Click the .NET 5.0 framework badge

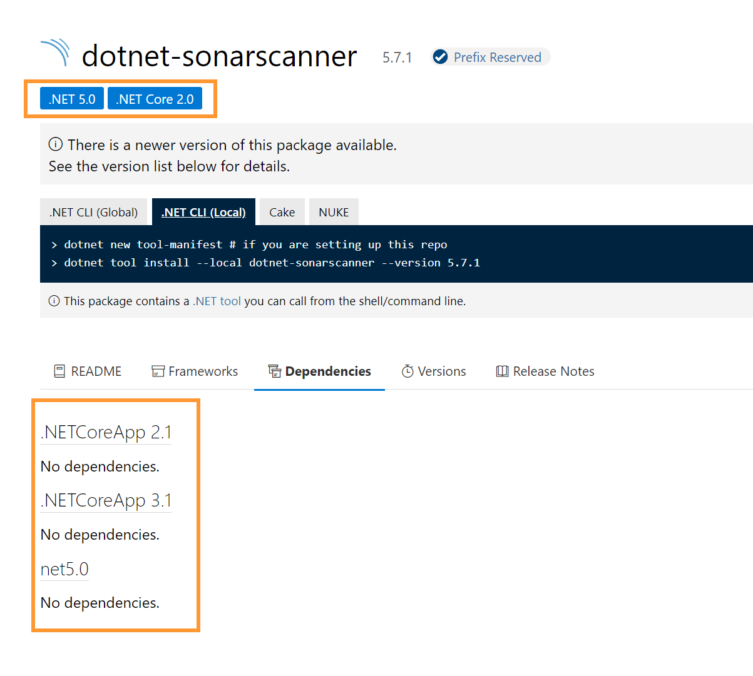pos(72,99)
